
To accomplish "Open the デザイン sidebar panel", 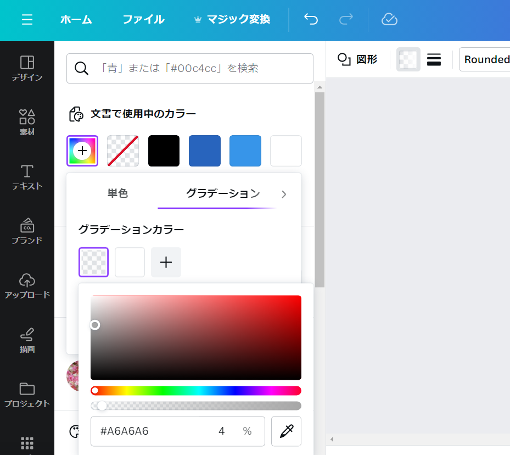I will point(27,68).
